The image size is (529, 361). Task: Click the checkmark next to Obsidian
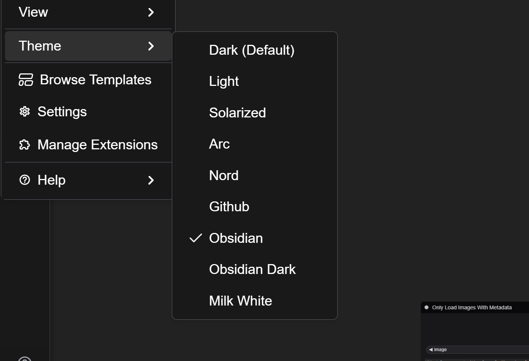(x=196, y=238)
